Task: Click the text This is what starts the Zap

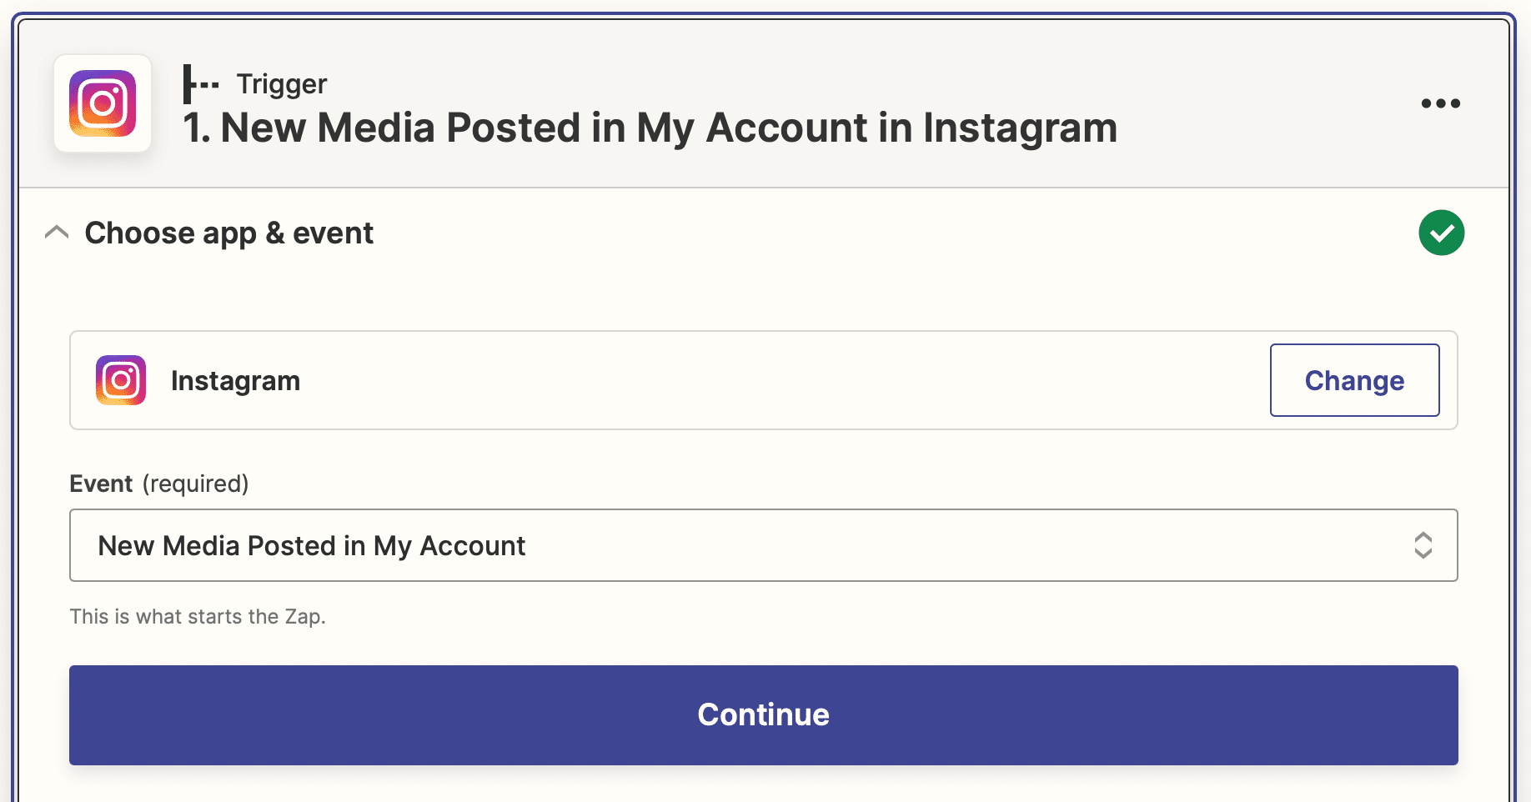Action: tap(198, 616)
